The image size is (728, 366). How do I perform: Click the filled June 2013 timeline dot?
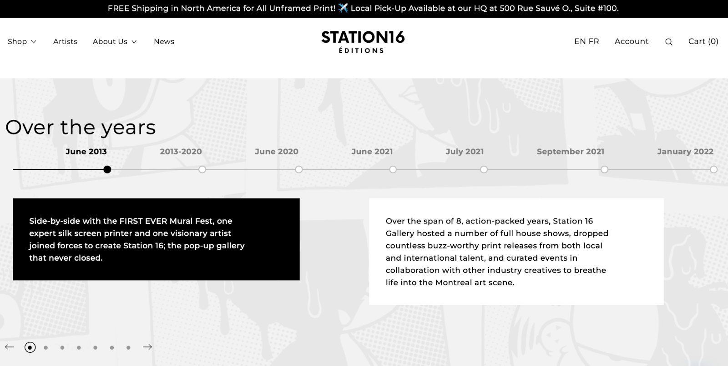tap(107, 169)
